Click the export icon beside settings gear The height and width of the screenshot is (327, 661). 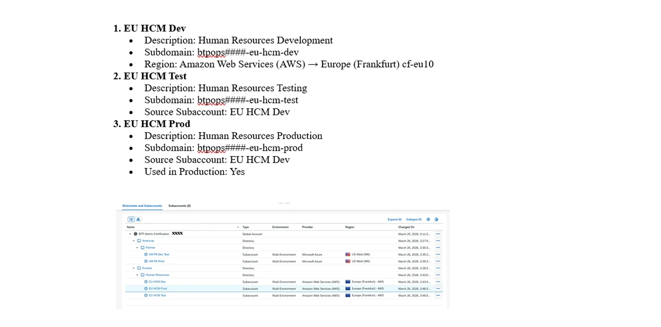pos(436,219)
